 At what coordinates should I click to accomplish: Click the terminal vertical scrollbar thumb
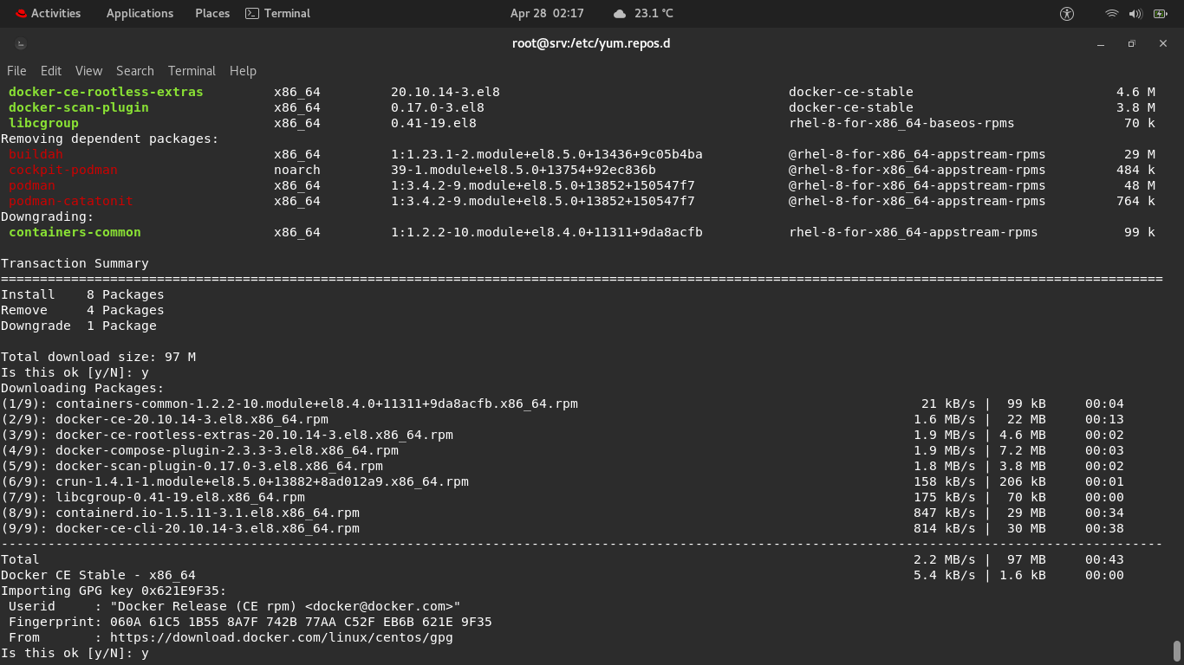[x=1176, y=650]
